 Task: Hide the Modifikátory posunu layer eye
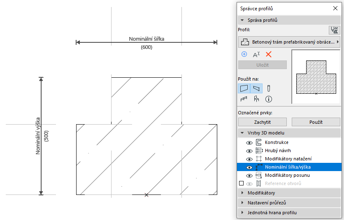pos(249,176)
